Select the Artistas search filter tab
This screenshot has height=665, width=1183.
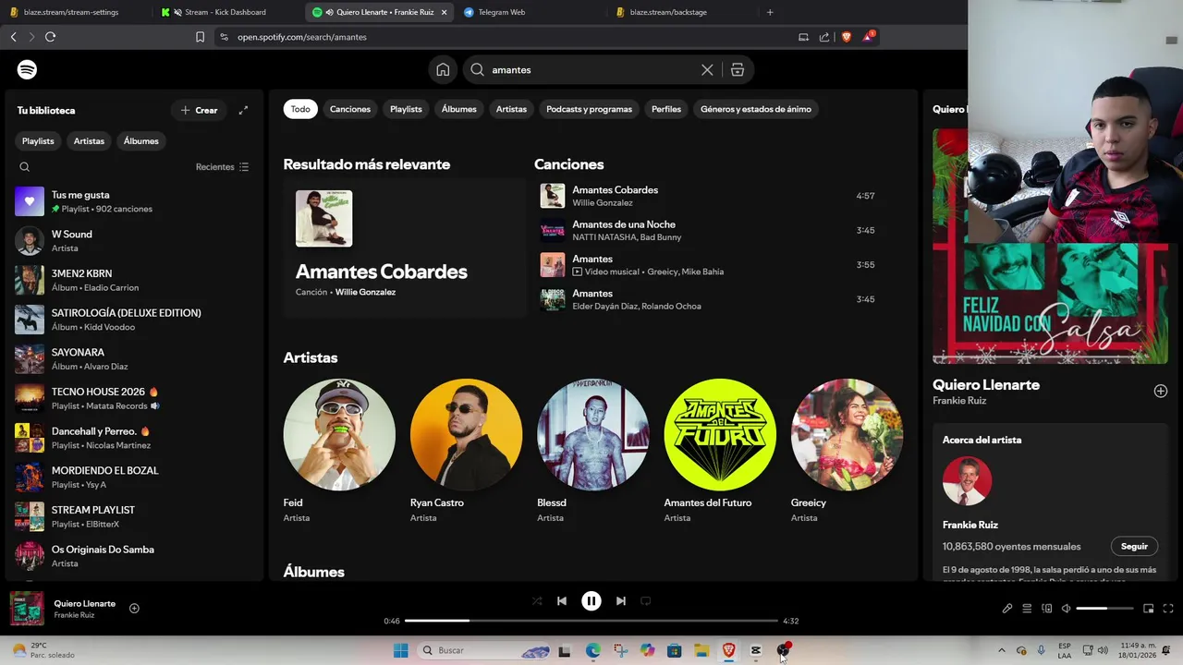pos(511,109)
